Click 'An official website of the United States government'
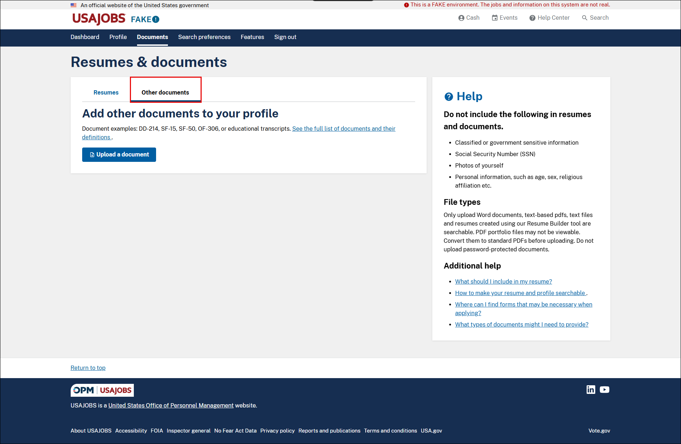The image size is (681, 444). point(145,5)
